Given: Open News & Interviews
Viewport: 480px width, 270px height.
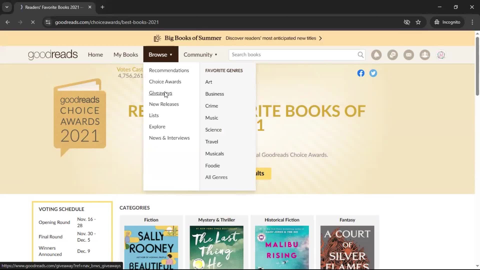Looking at the screenshot, I should [x=169, y=138].
